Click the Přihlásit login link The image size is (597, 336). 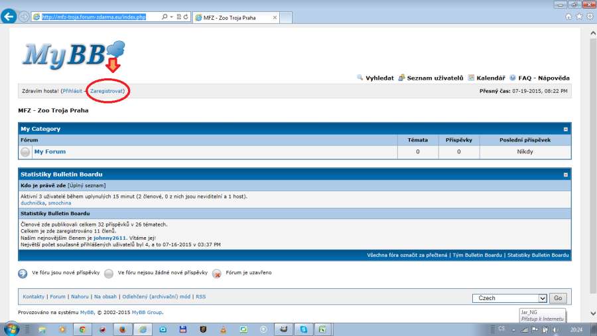click(x=73, y=90)
